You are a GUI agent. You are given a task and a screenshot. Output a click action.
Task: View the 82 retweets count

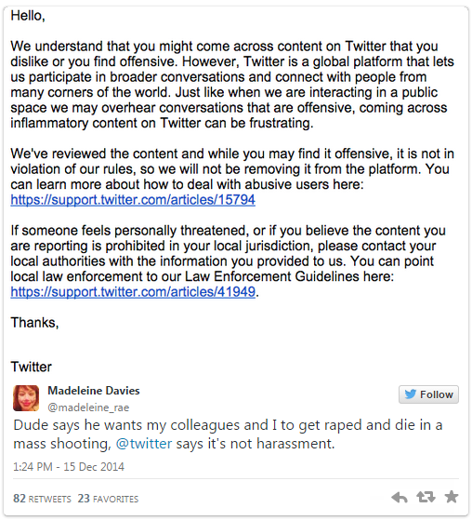42,499
